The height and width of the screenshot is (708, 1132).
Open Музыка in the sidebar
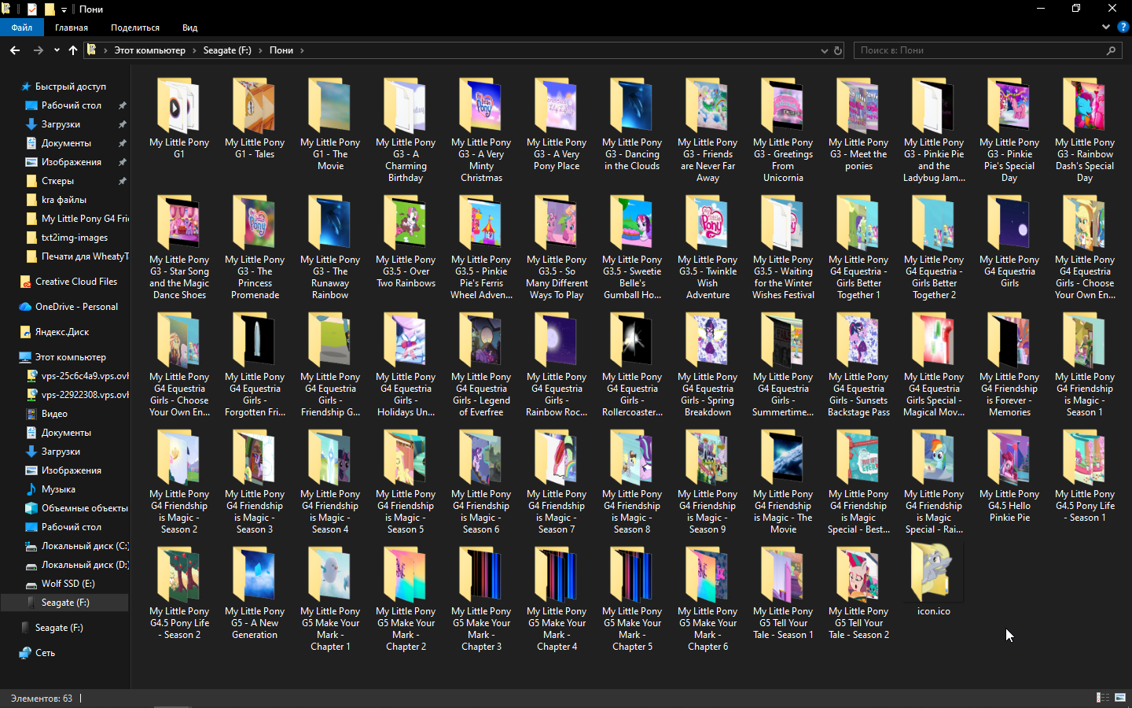pyautogui.click(x=58, y=489)
